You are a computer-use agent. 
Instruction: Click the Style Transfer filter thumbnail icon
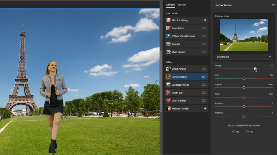(168, 52)
